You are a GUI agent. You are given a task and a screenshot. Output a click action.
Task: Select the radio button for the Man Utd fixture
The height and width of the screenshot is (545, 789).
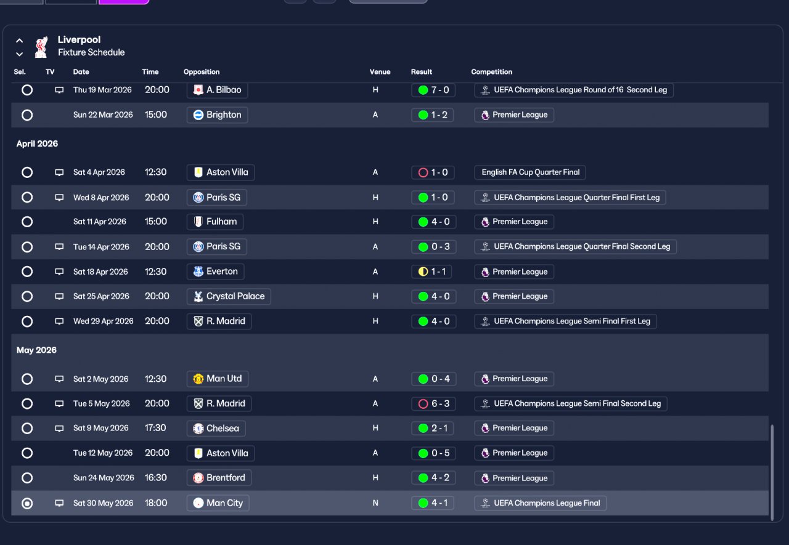tap(27, 379)
